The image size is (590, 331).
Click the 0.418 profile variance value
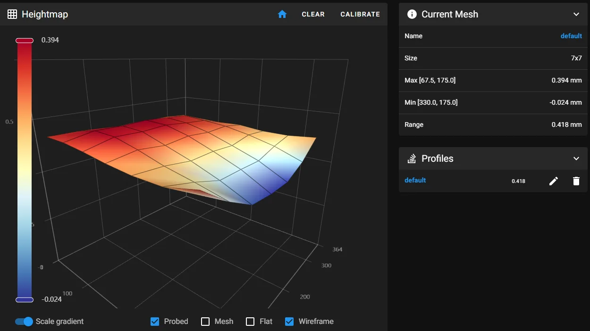pyautogui.click(x=518, y=181)
